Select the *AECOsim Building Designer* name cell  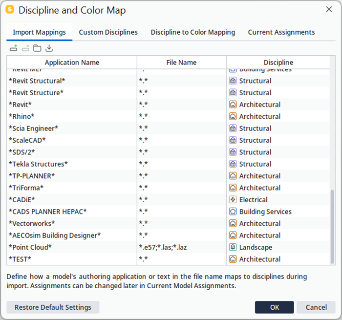click(x=72, y=235)
